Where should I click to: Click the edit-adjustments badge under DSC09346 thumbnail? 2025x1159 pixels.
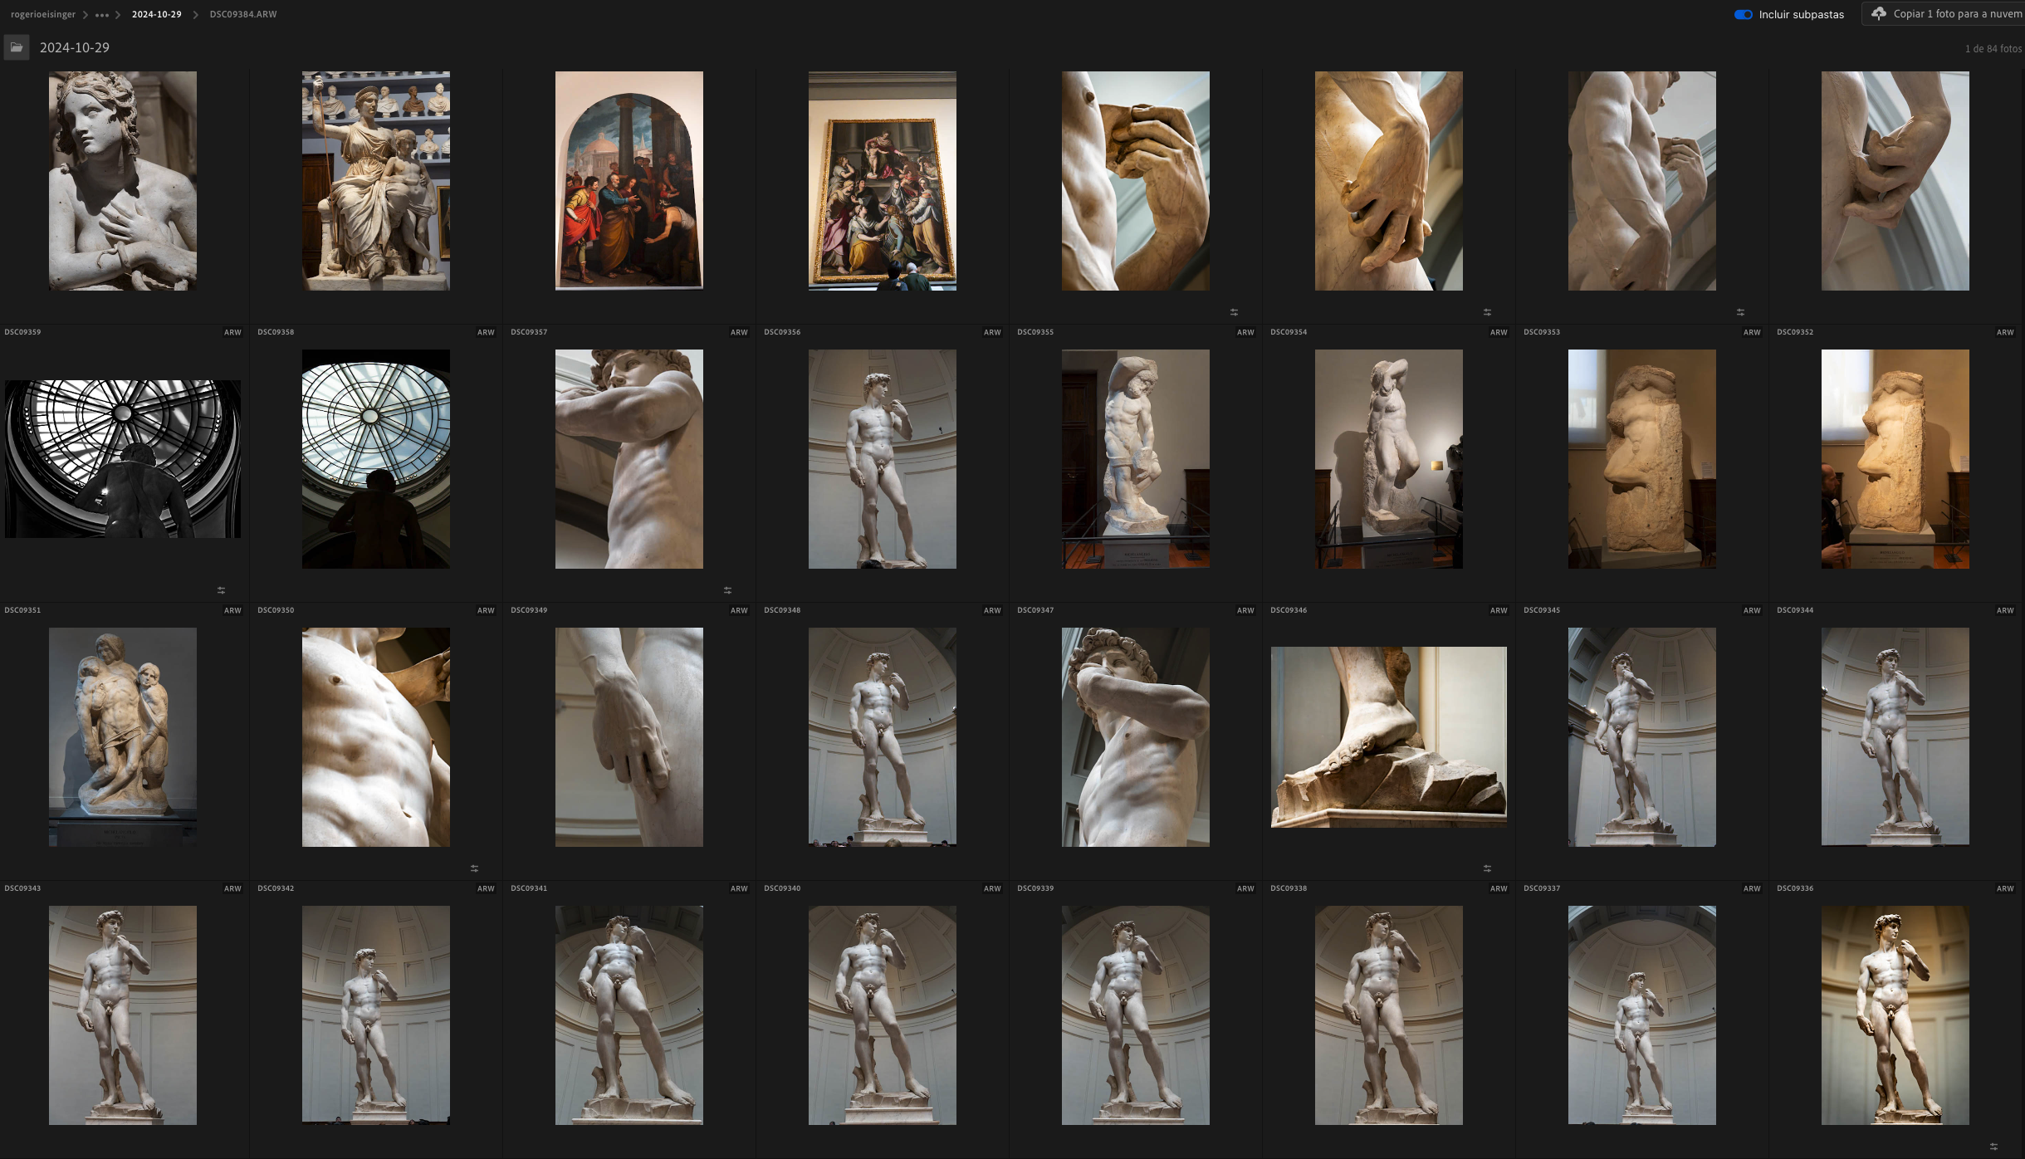coord(1487,868)
